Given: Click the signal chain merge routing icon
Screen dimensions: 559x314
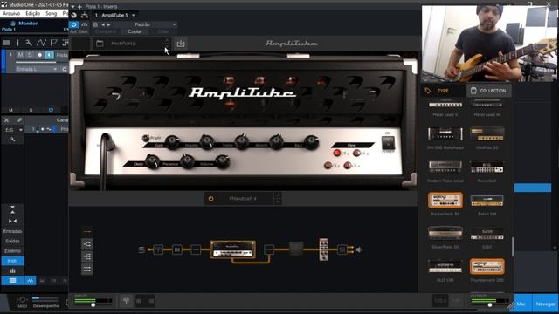Looking at the screenshot, I should [x=87, y=256].
